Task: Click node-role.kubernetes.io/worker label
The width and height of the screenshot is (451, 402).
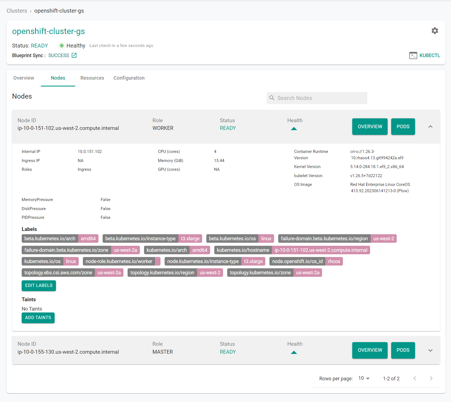Action: pyautogui.click(x=122, y=261)
